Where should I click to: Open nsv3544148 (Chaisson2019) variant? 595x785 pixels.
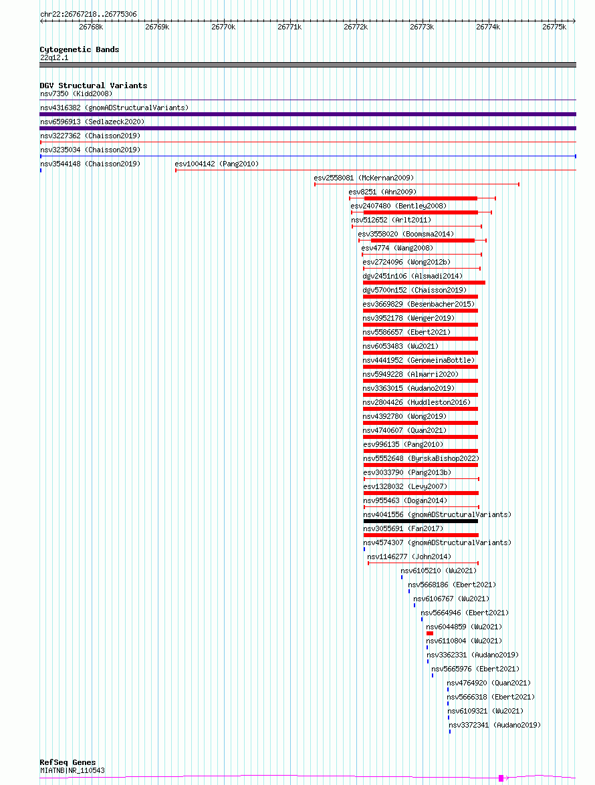[90, 164]
